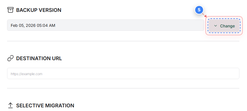Click the BACKUP VERSION heading
This screenshot has width=247, height=111.
39,10
